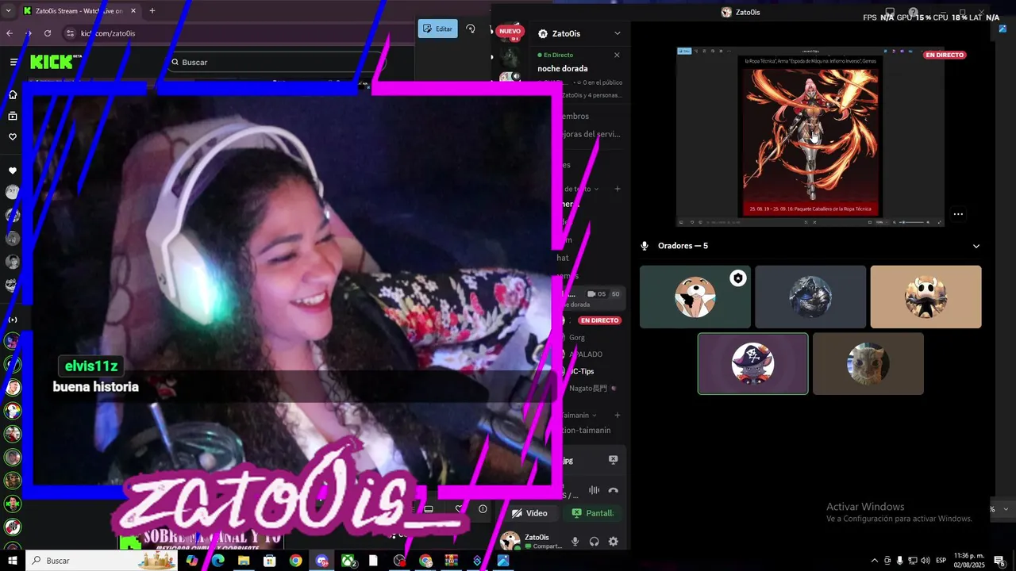The image size is (1016, 571).
Task: Open the Zato0is user profile in Discord panel
Action: [530, 541]
